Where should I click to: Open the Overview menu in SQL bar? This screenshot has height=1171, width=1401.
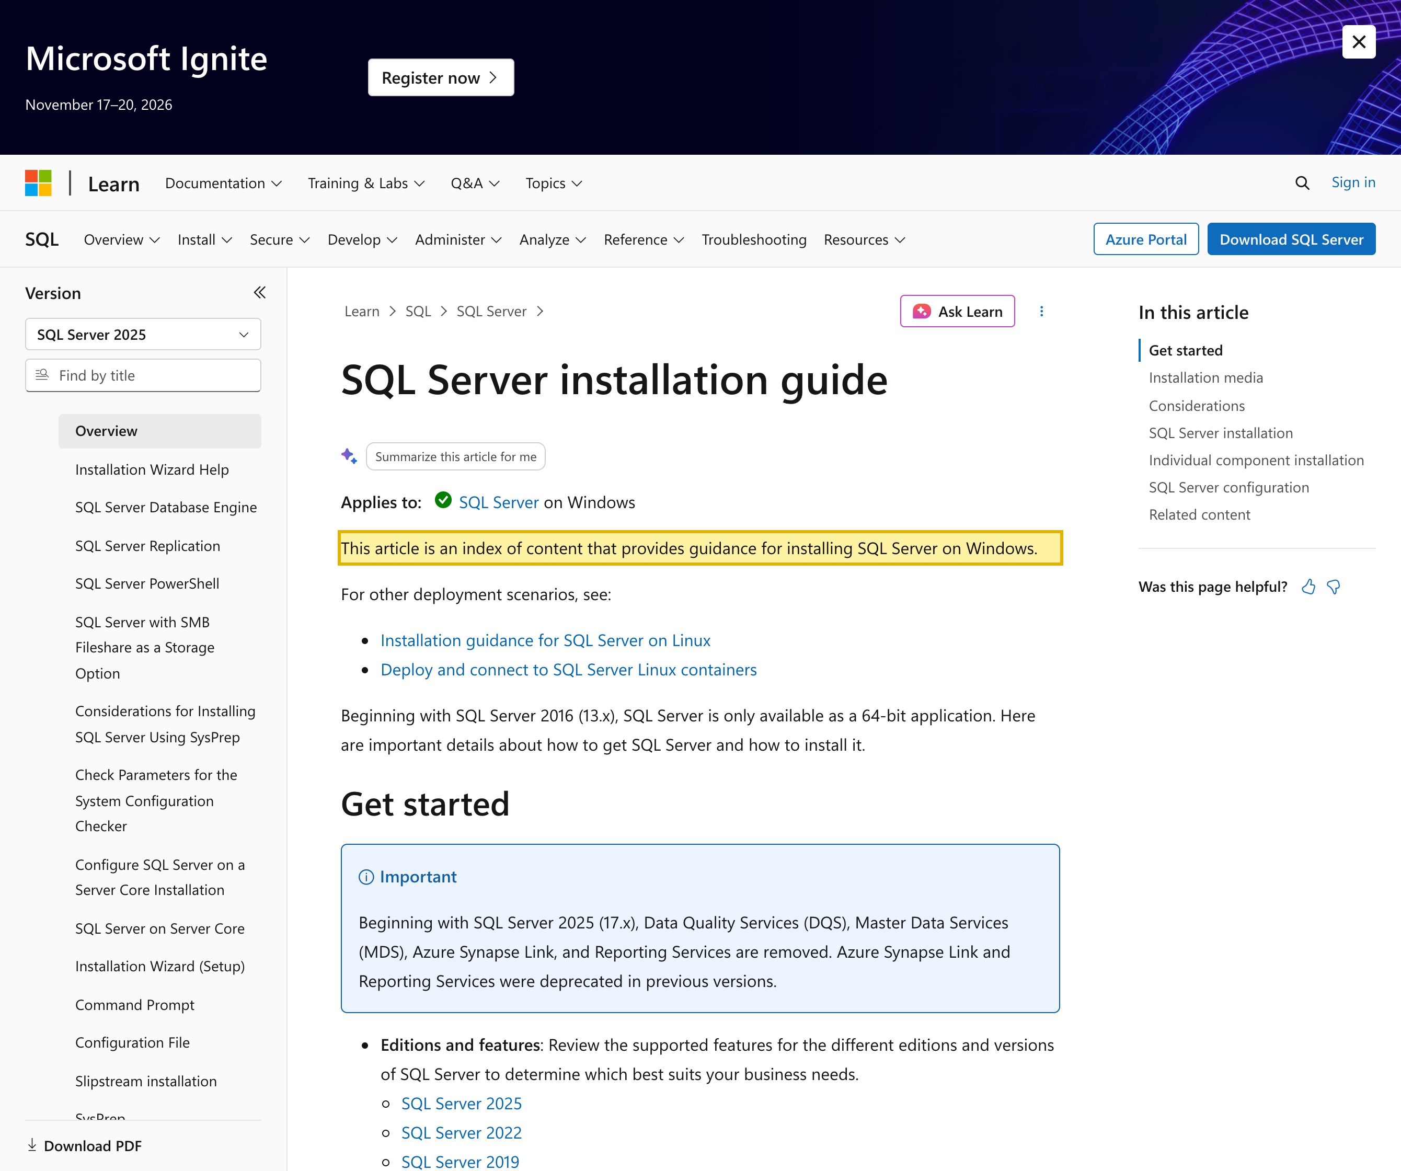click(122, 239)
